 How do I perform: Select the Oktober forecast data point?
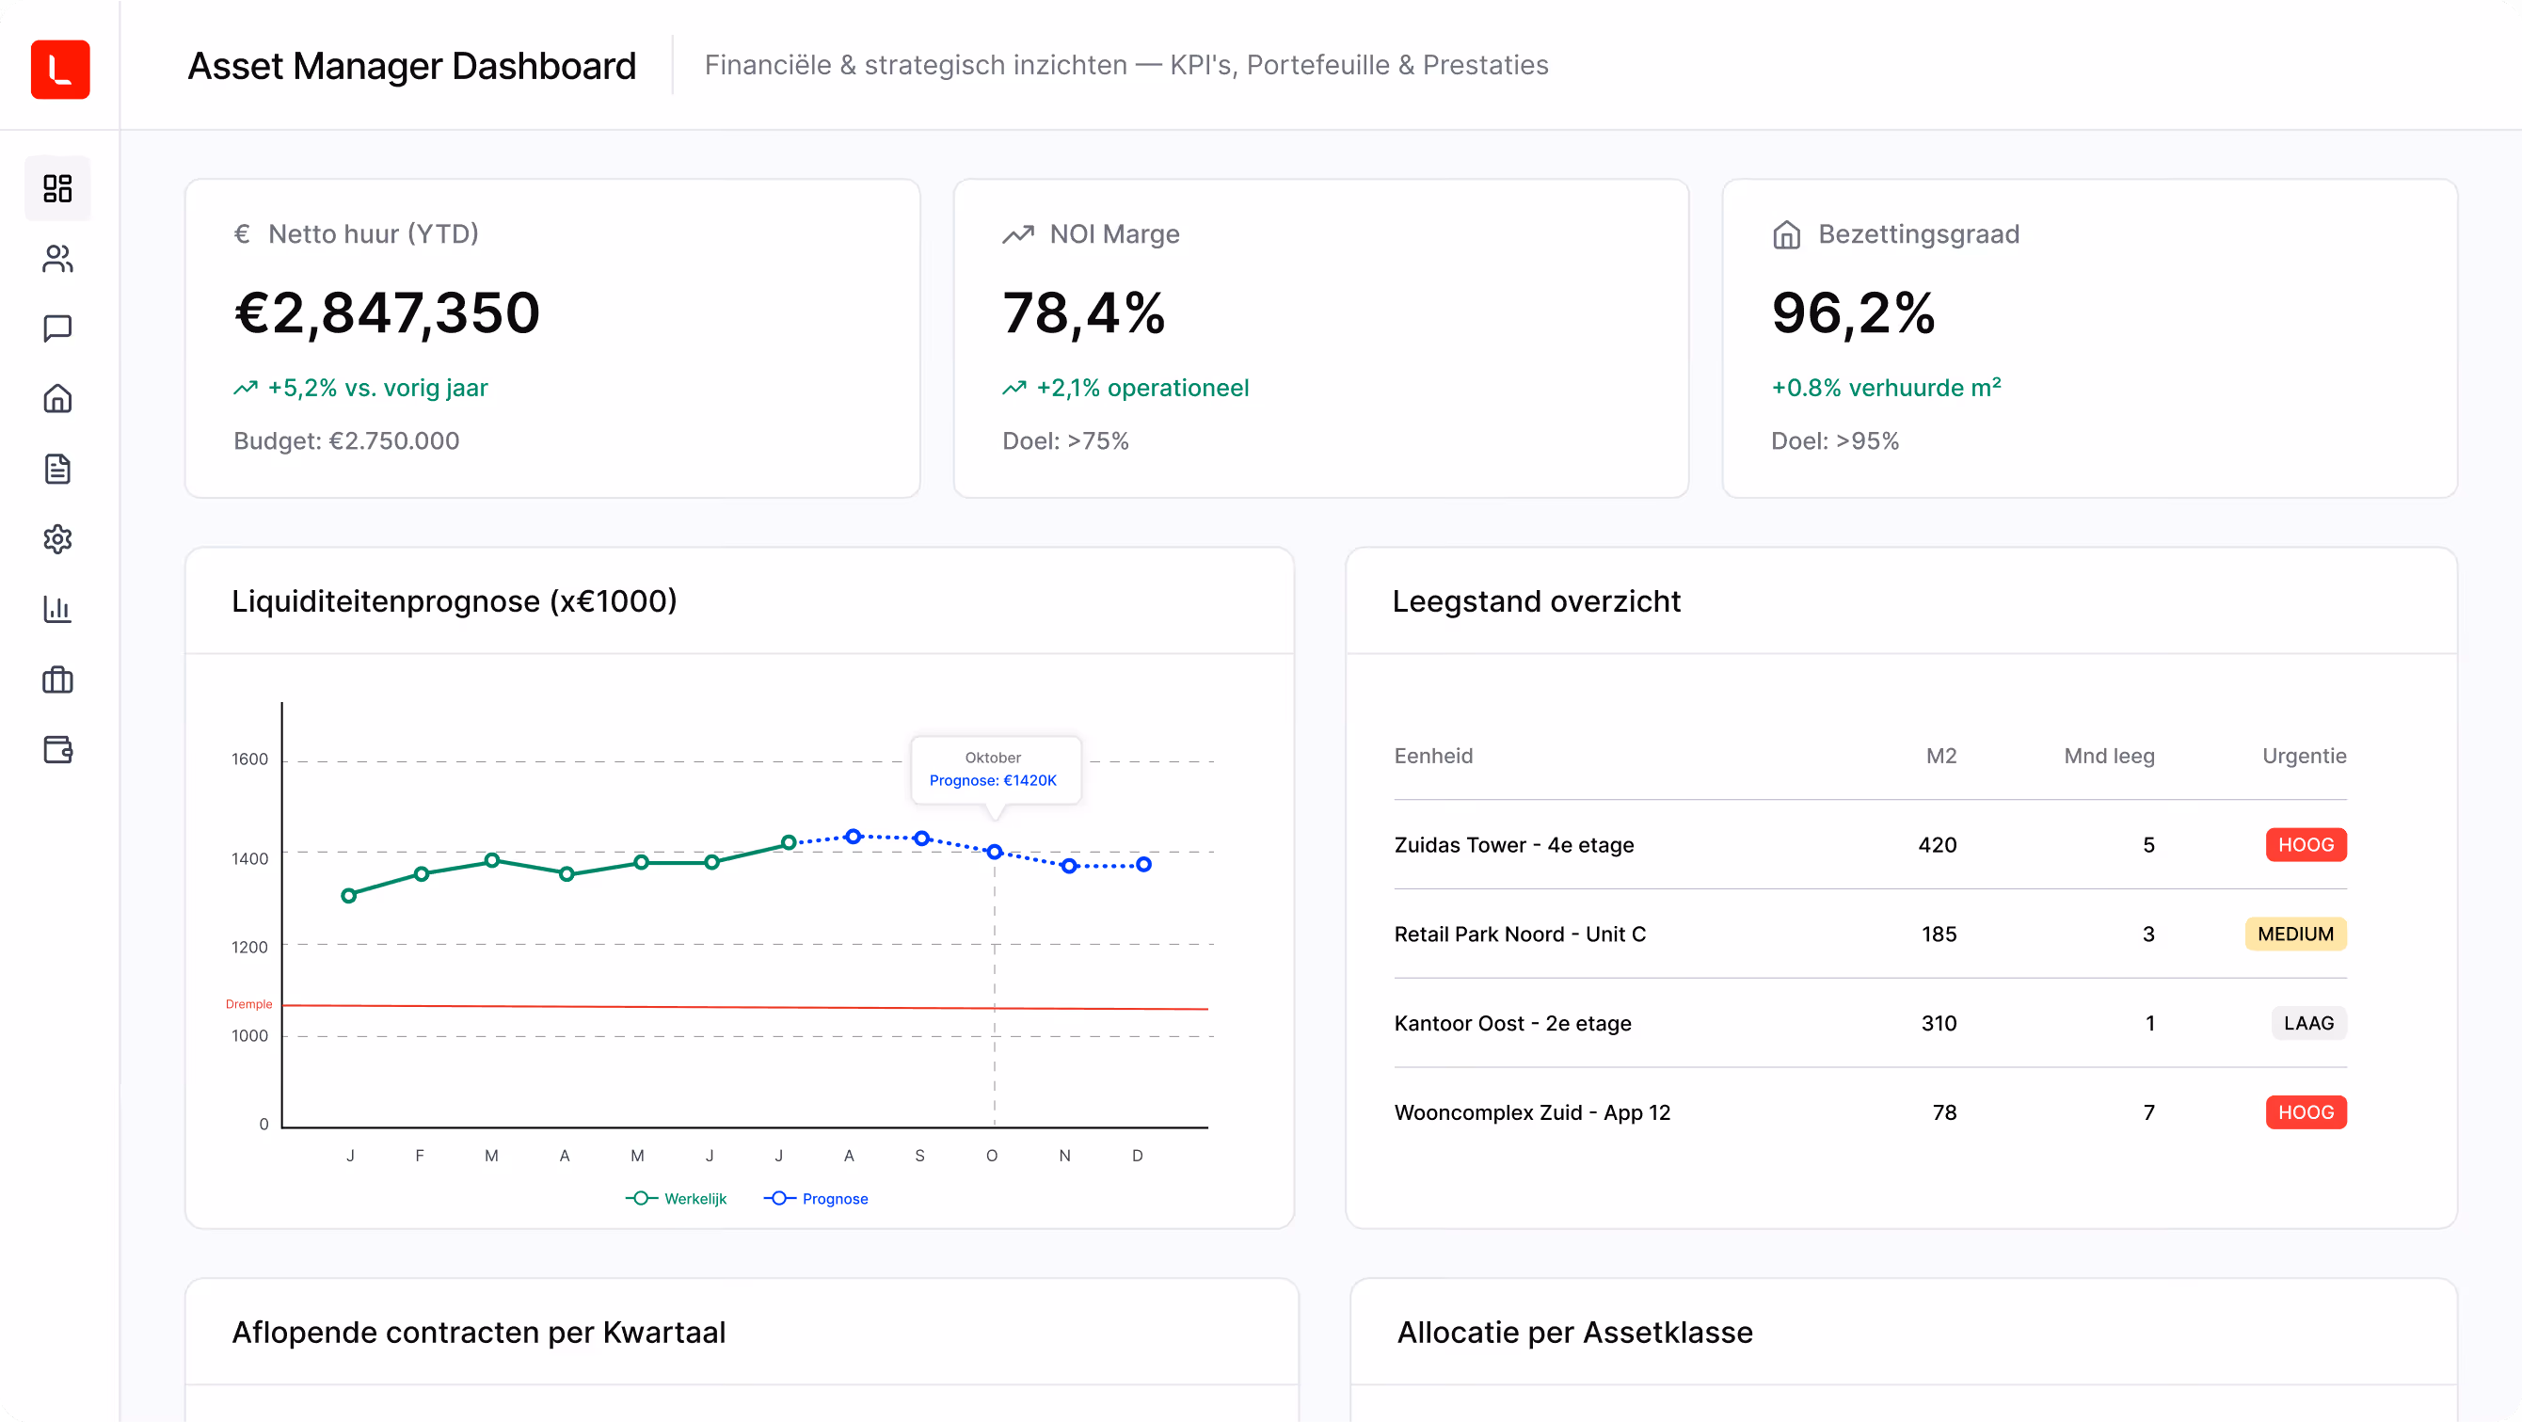[x=995, y=852]
